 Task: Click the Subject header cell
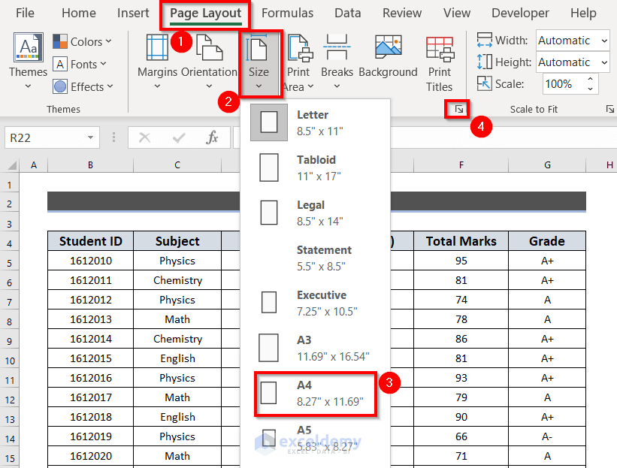pos(177,241)
